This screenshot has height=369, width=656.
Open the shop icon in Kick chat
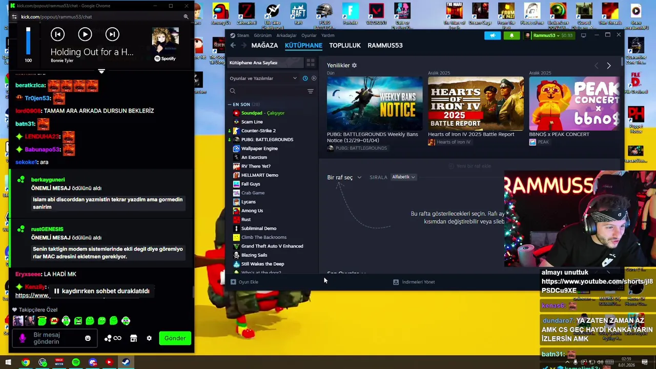[x=133, y=338]
